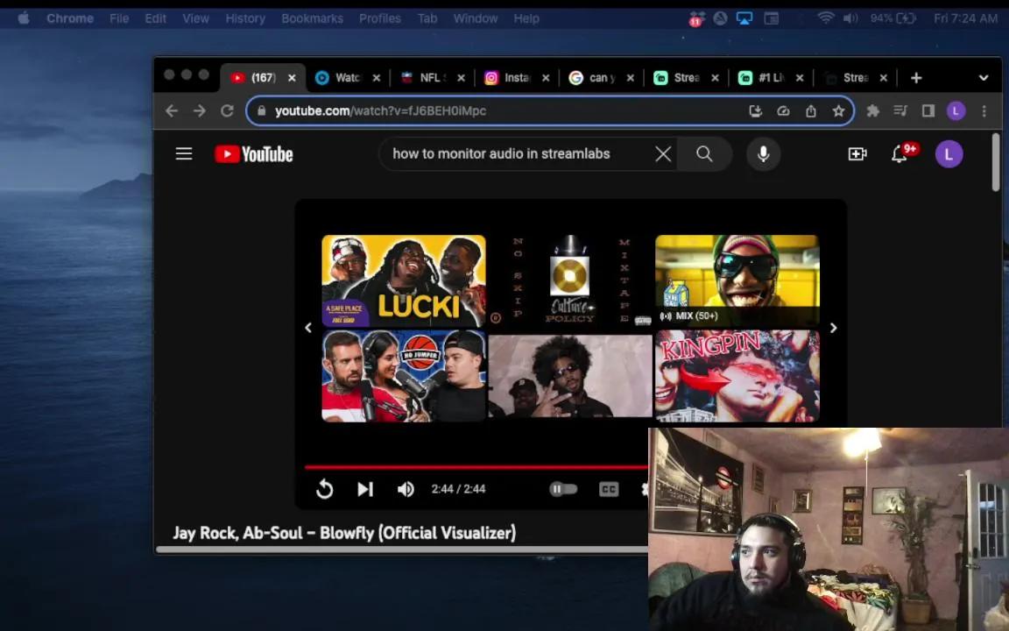Open Chrome profile L avatar
1009x631 pixels.
pyautogui.click(x=956, y=110)
